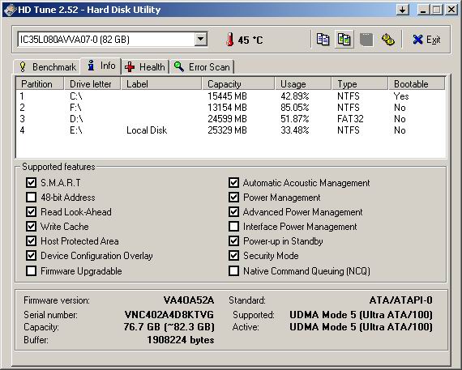Toggle the Native Command Queuing checkbox
The height and width of the screenshot is (370, 462).
[x=233, y=270]
